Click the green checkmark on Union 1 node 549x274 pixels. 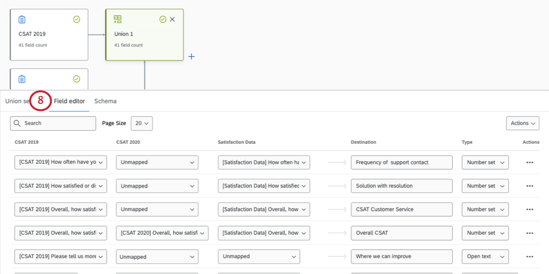163,19
